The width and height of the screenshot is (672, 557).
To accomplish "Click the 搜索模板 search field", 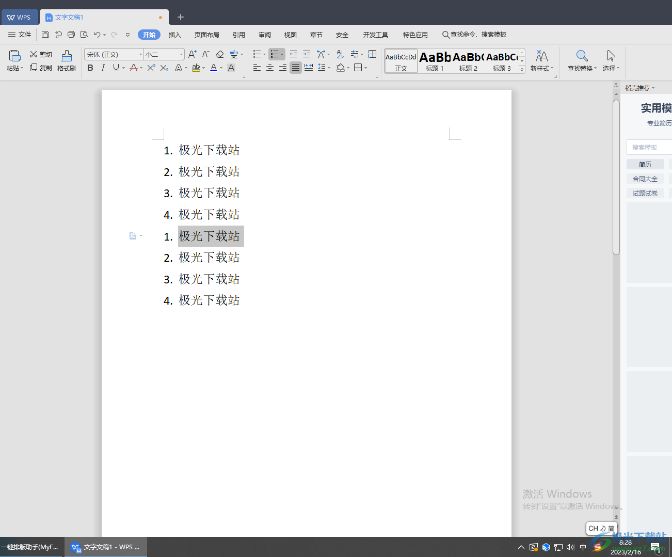I will (649, 147).
